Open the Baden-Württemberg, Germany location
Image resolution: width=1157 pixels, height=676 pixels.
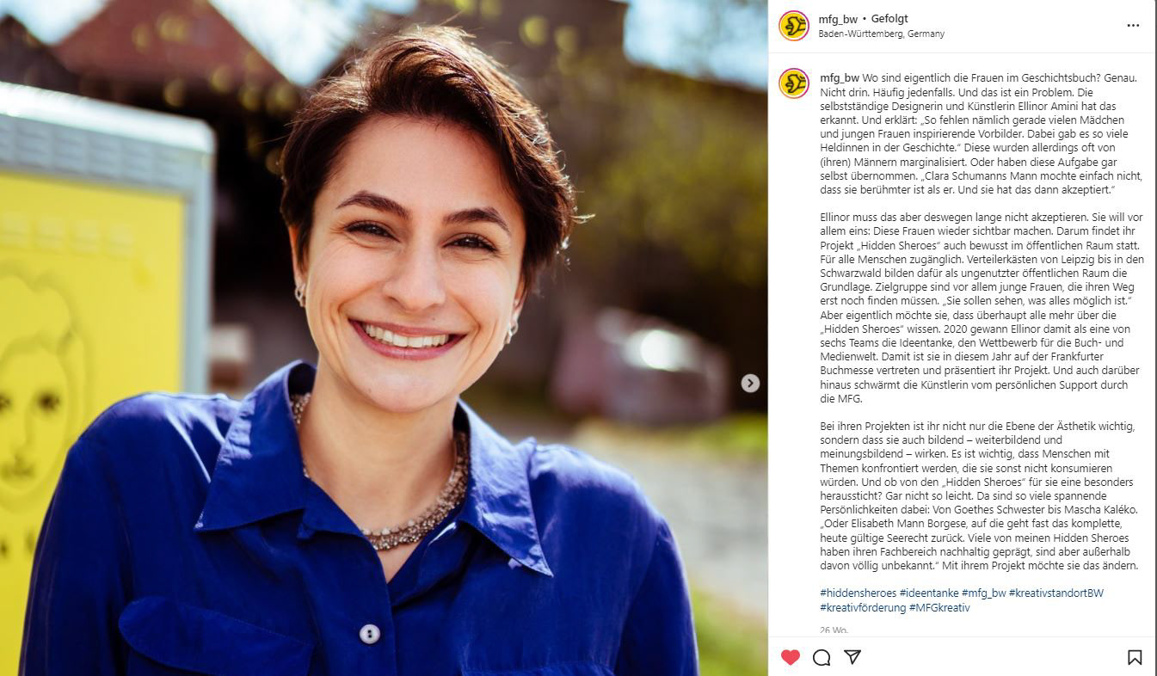click(x=881, y=34)
